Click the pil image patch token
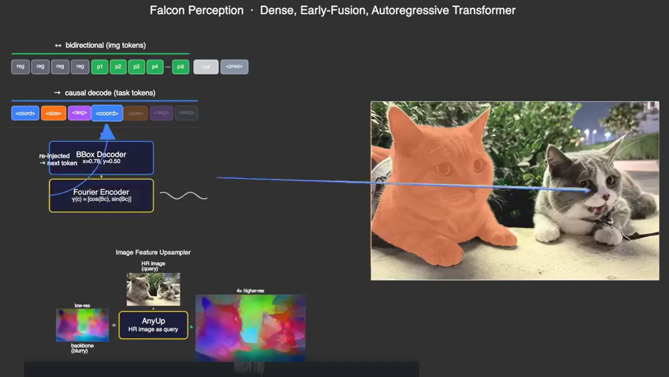The width and height of the screenshot is (669, 377). click(x=180, y=67)
